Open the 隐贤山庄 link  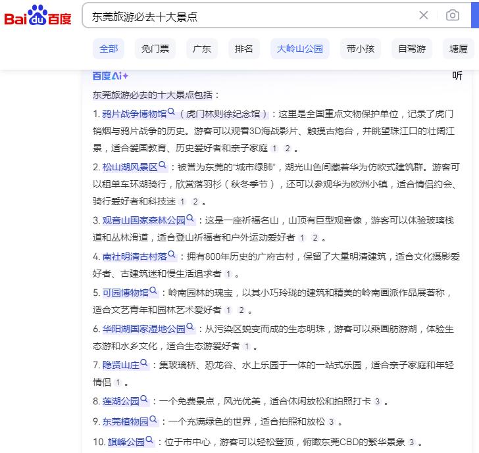(120, 364)
